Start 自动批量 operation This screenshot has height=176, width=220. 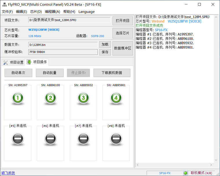[x=49, y=73]
